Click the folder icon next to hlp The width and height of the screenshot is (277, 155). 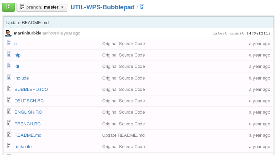[x=9, y=54]
